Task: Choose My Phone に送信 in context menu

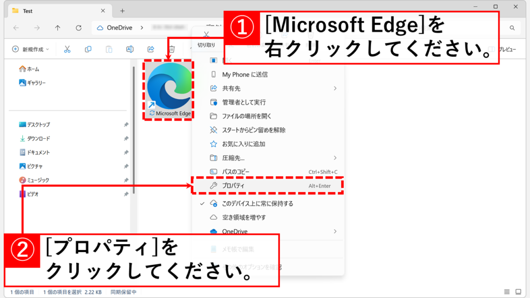Action: click(x=269, y=74)
